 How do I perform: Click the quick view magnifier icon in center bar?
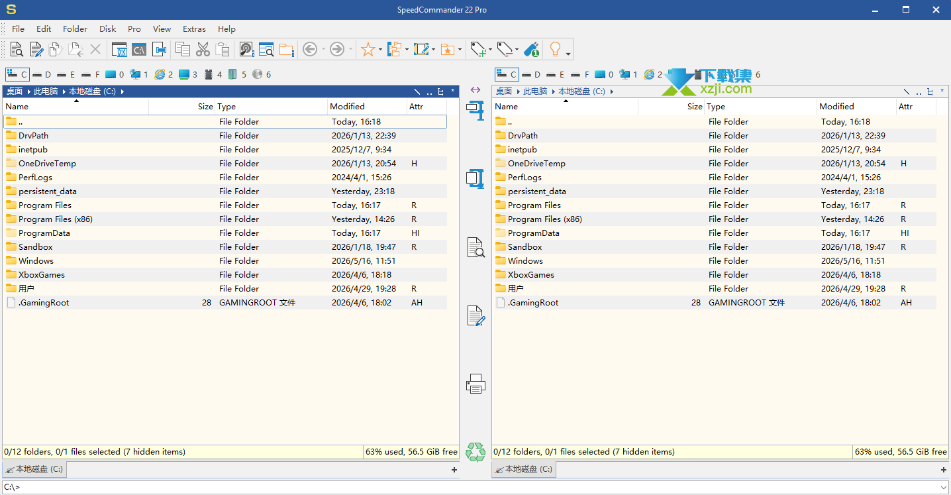475,247
